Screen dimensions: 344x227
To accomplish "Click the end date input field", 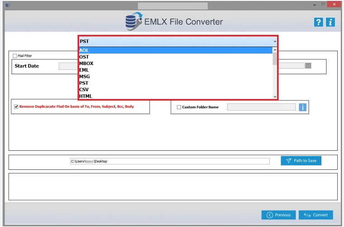I will click(x=291, y=65).
